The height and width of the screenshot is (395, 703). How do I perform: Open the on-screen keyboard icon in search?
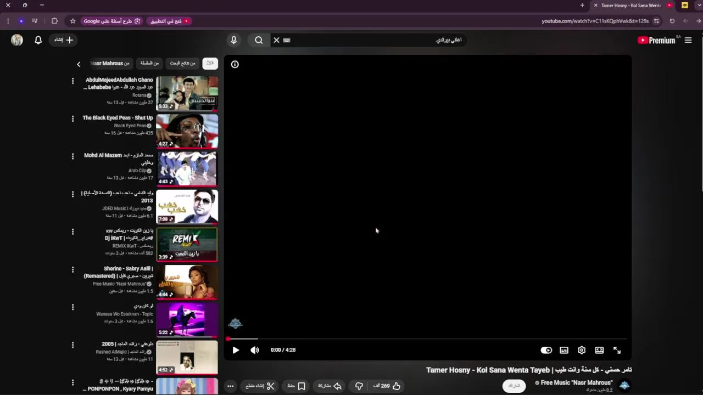[287, 40]
